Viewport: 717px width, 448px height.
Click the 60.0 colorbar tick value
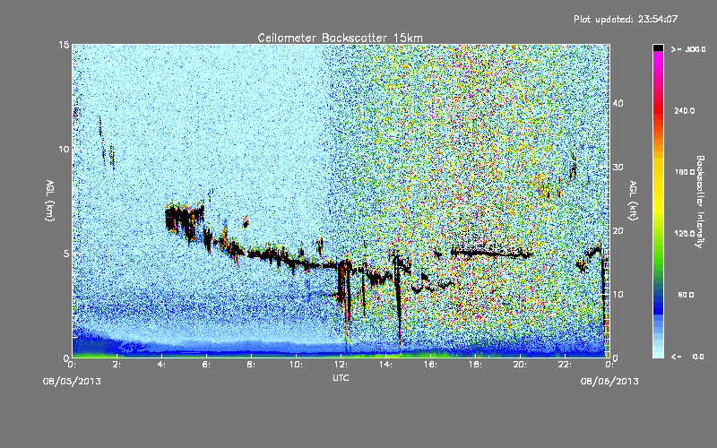click(686, 295)
